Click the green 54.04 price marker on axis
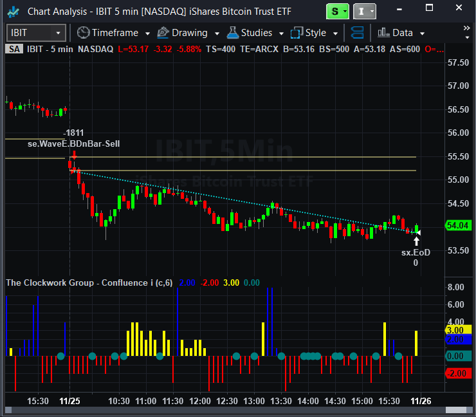Viewport: 476px width, 417px height. click(458, 225)
